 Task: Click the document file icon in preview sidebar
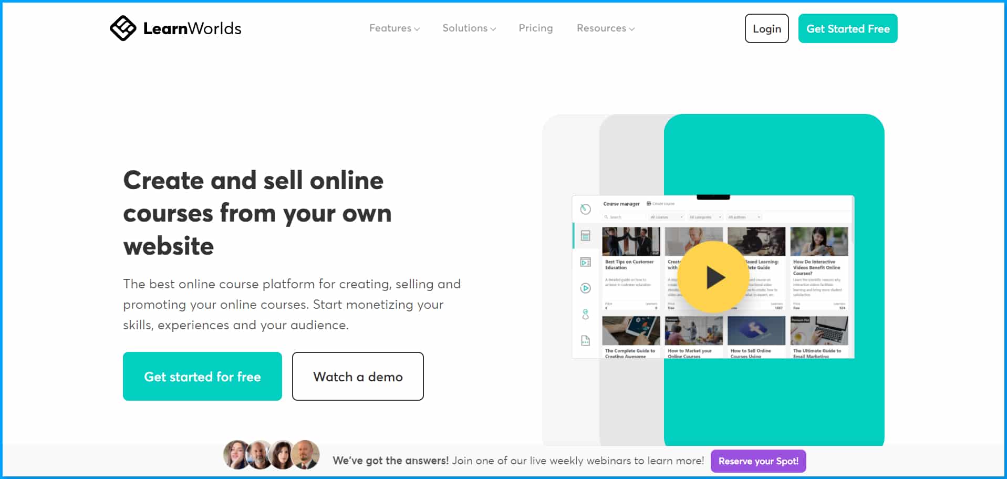pyautogui.click(x=585, y=340)
